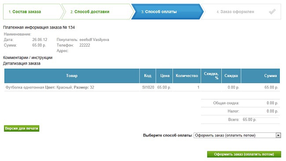Click the Код column header

[147, 76]
